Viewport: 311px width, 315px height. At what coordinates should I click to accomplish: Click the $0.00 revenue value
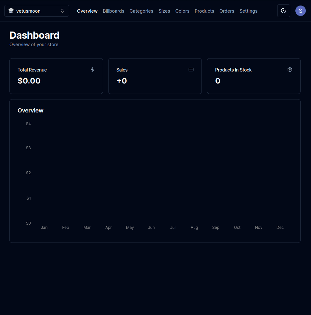click(x=29, y=81)
